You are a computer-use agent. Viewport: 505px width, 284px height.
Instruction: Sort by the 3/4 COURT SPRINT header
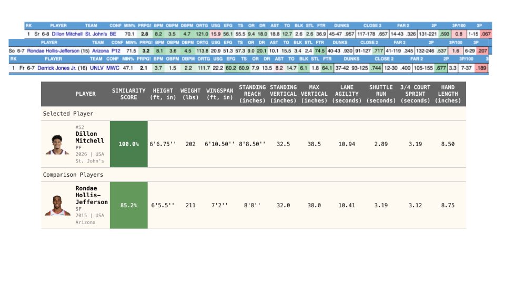pos(415,94)
